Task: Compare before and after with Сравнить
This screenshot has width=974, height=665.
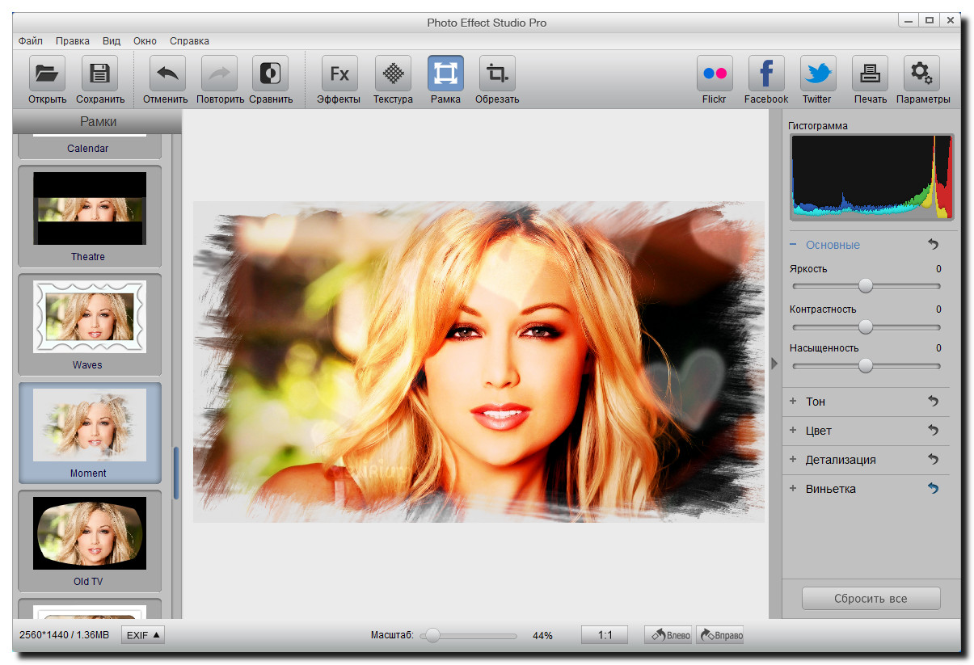Action: click(x=270, y=74)
